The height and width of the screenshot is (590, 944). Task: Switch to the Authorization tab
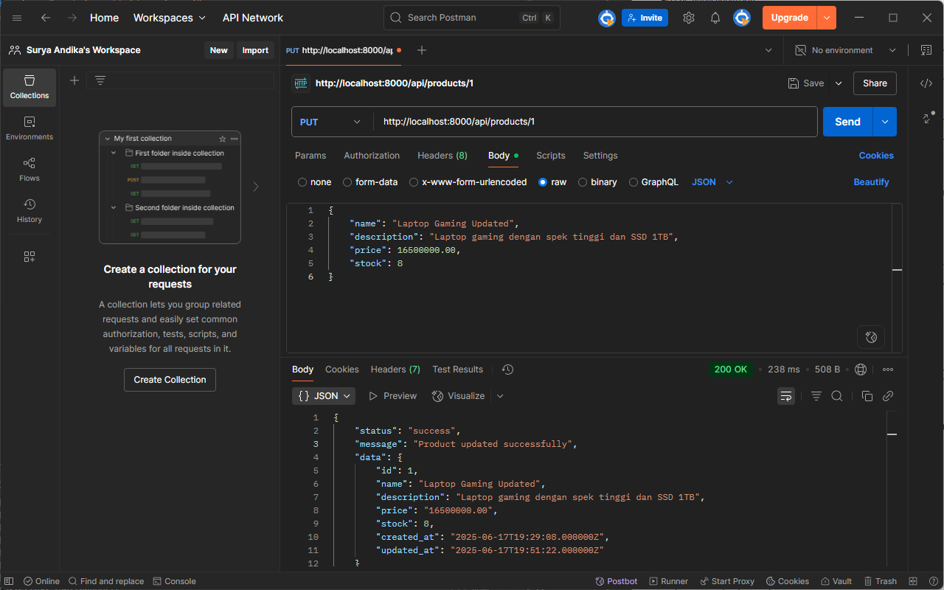coord(372,156)
